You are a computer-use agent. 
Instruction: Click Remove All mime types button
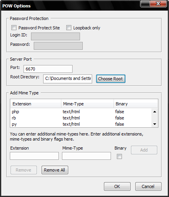click(x=55, y=170)
